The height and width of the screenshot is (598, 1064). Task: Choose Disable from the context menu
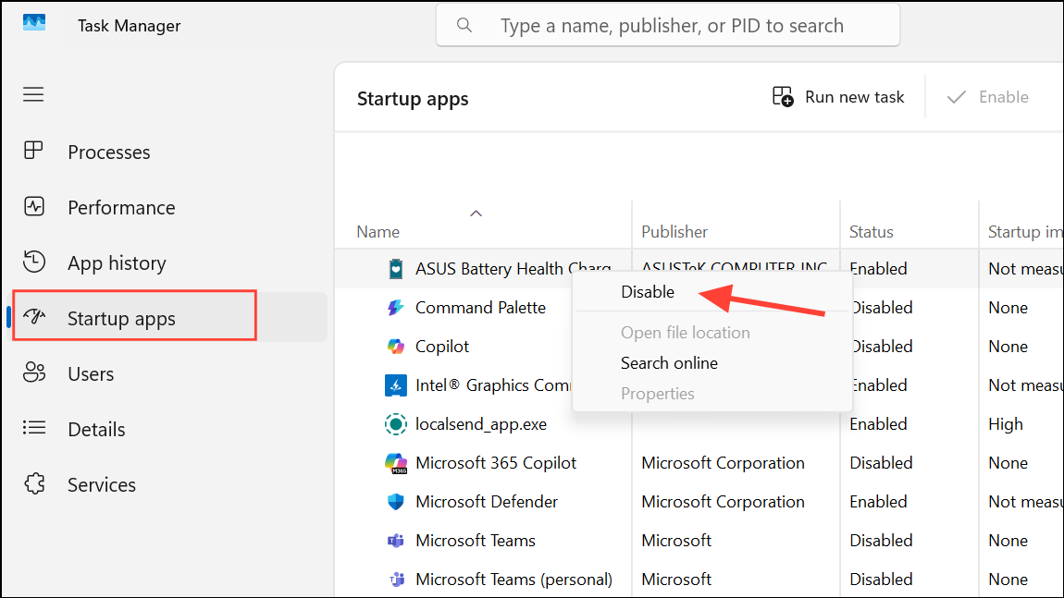(648, 291)
